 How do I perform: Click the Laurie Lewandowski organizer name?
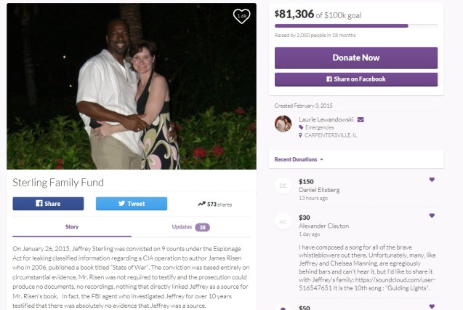[326, 119]
